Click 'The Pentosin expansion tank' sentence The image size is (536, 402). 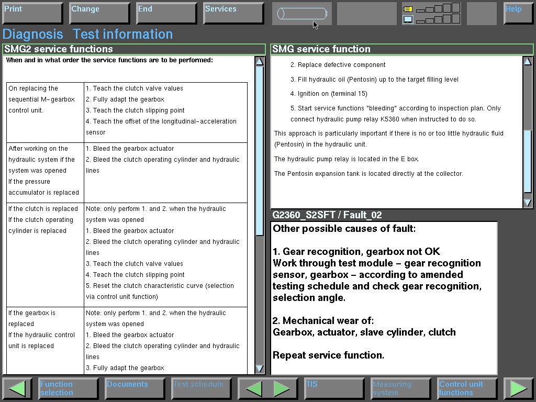(x=368, y=174)
